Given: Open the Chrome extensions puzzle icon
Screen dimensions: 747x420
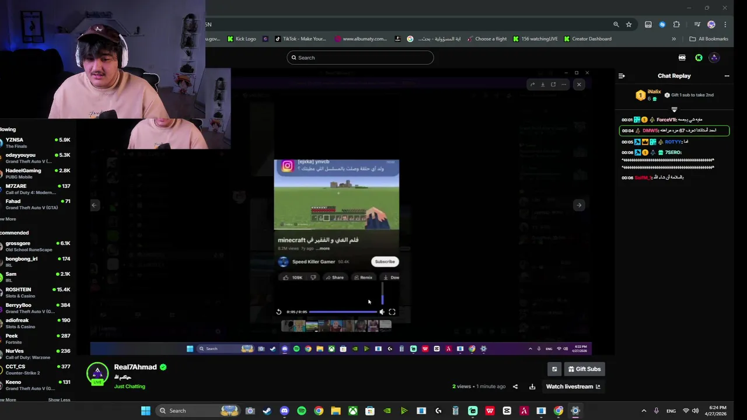Looking at the screenshot, I should click(x=676, y=24).
